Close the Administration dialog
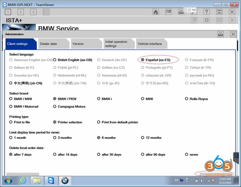Viewport: 241px width, 187px height. [233, 34]
